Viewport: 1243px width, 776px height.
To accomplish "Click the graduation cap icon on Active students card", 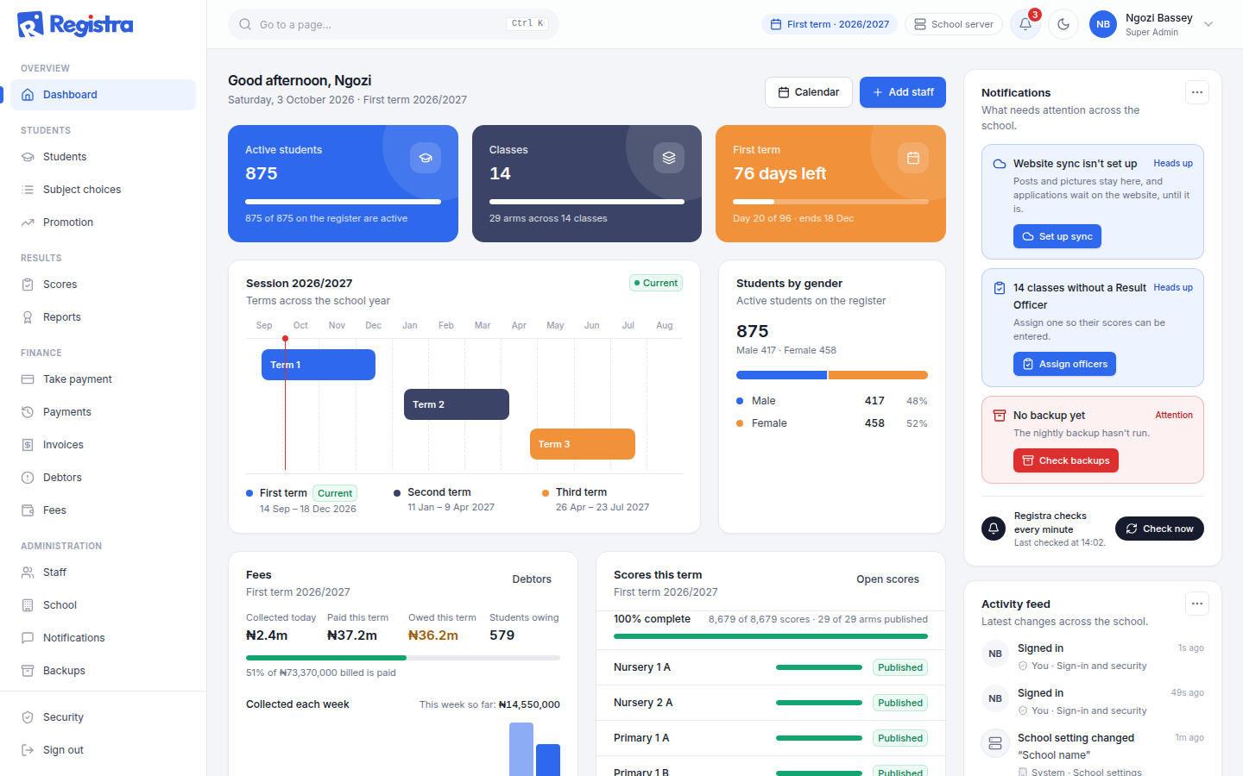I will (x=426, y=158).
